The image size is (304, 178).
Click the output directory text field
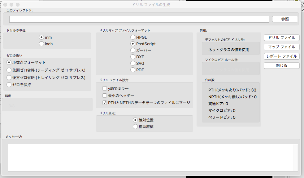click(139, 19)
